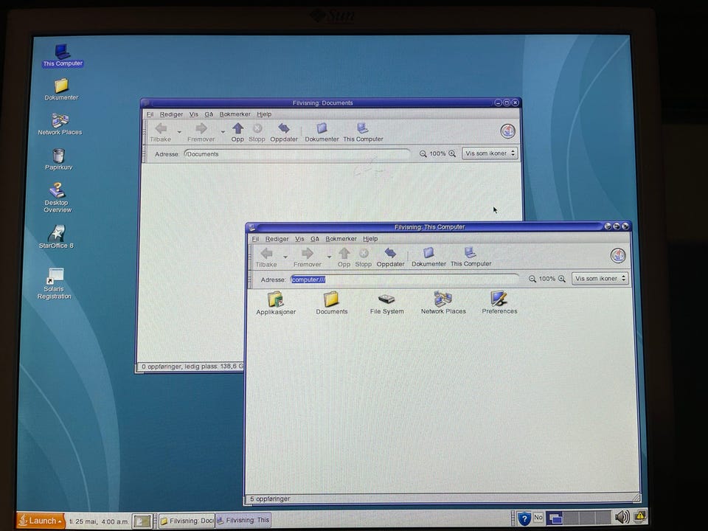
Task: Open 'Vis som ikoner' dropdown in Documents window
Action: (x=490, y=153)
